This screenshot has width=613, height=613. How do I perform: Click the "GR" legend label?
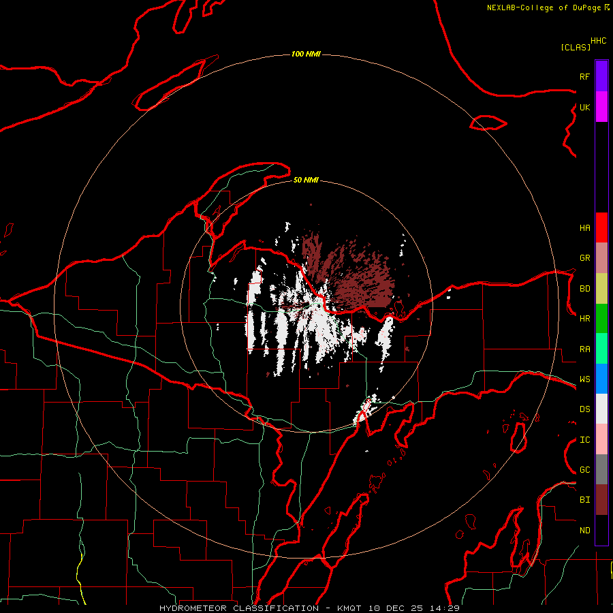click(x=584, y=258)
